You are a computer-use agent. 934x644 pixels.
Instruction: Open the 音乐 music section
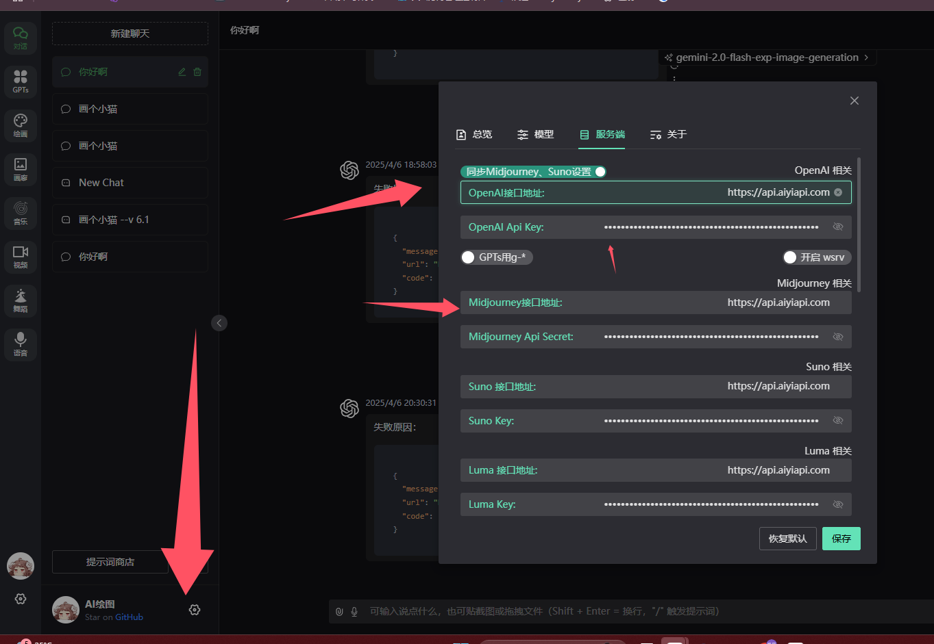21,213
